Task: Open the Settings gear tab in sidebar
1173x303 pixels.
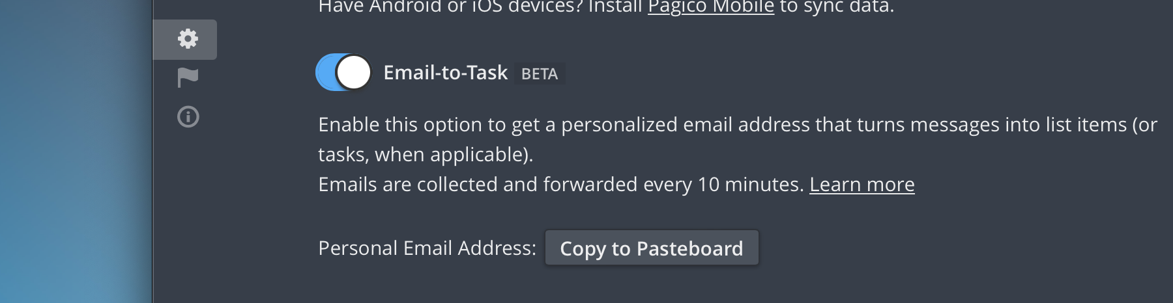Action: pyautogui.click(x=188, y=39)
